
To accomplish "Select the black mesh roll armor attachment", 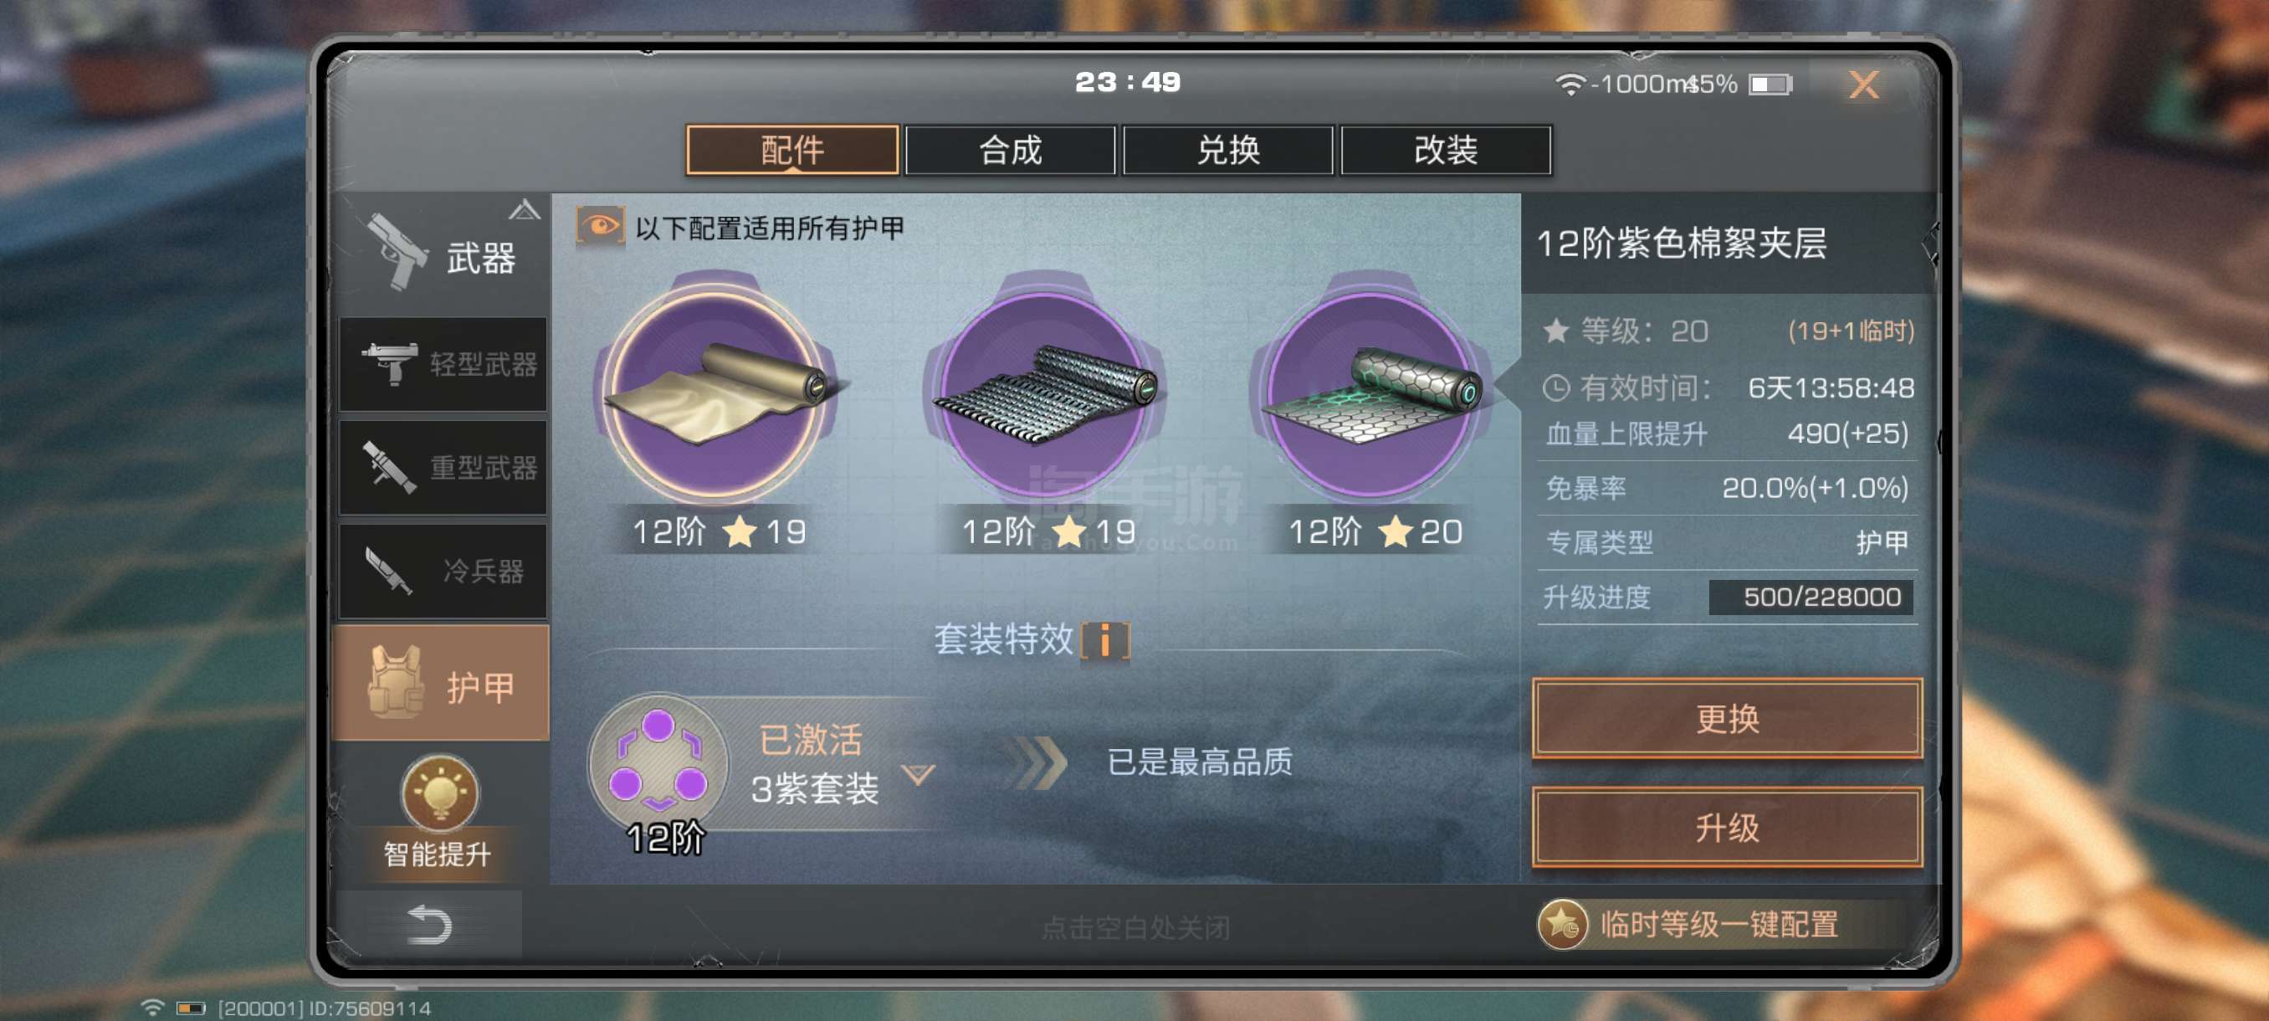I will click(1046, 392).
